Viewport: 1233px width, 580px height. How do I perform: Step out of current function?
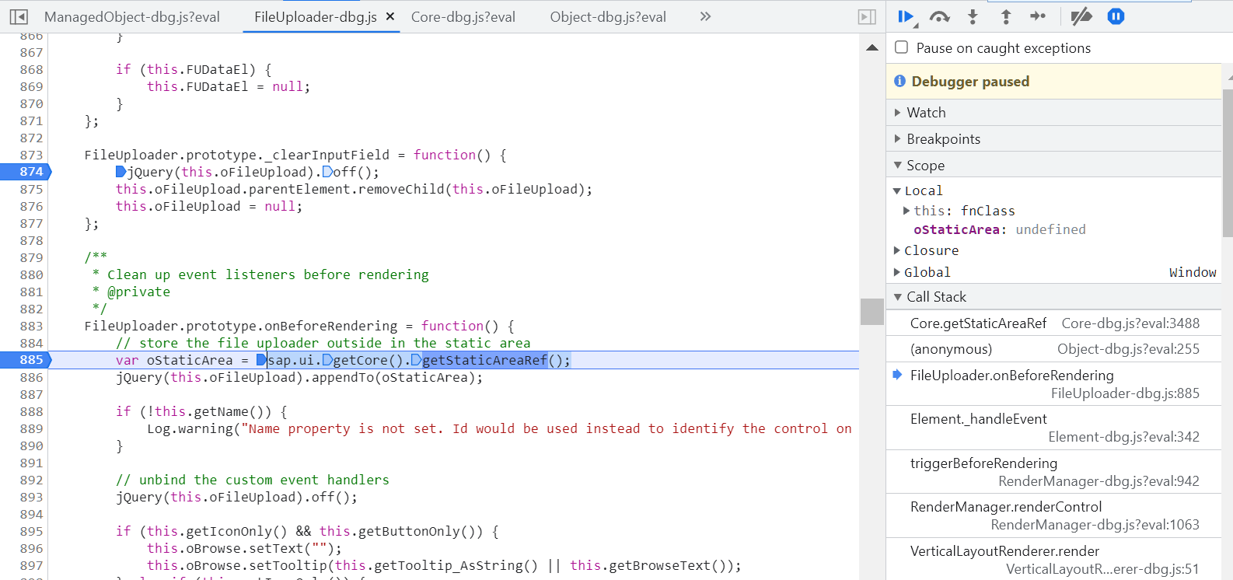[x=1005, y=16]
